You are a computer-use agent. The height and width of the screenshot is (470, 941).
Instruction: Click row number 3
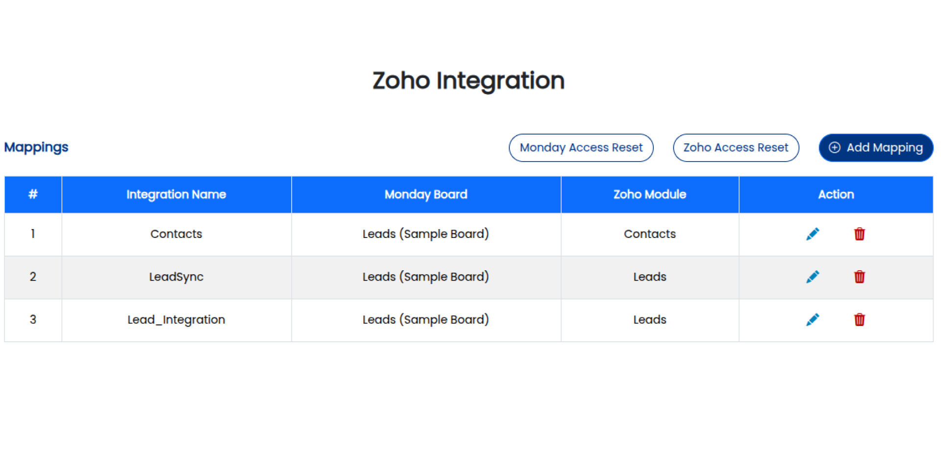[x=33, y=320]
